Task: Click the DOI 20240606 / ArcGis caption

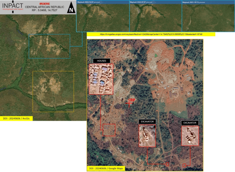Action: pos(16,118)
